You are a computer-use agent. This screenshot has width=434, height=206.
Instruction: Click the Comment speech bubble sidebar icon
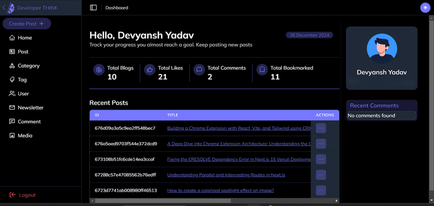tap(12, 122)
